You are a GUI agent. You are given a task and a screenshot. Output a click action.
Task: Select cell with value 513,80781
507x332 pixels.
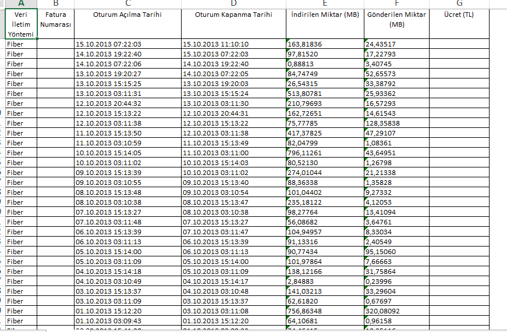pos(325,94)
